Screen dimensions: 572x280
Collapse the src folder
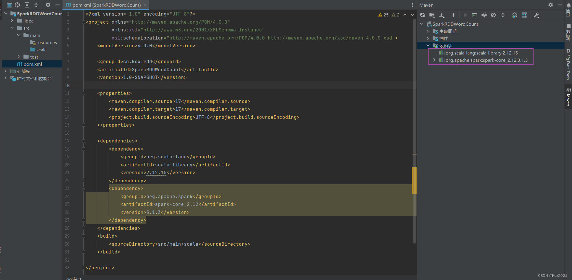(x=12, y=28)
